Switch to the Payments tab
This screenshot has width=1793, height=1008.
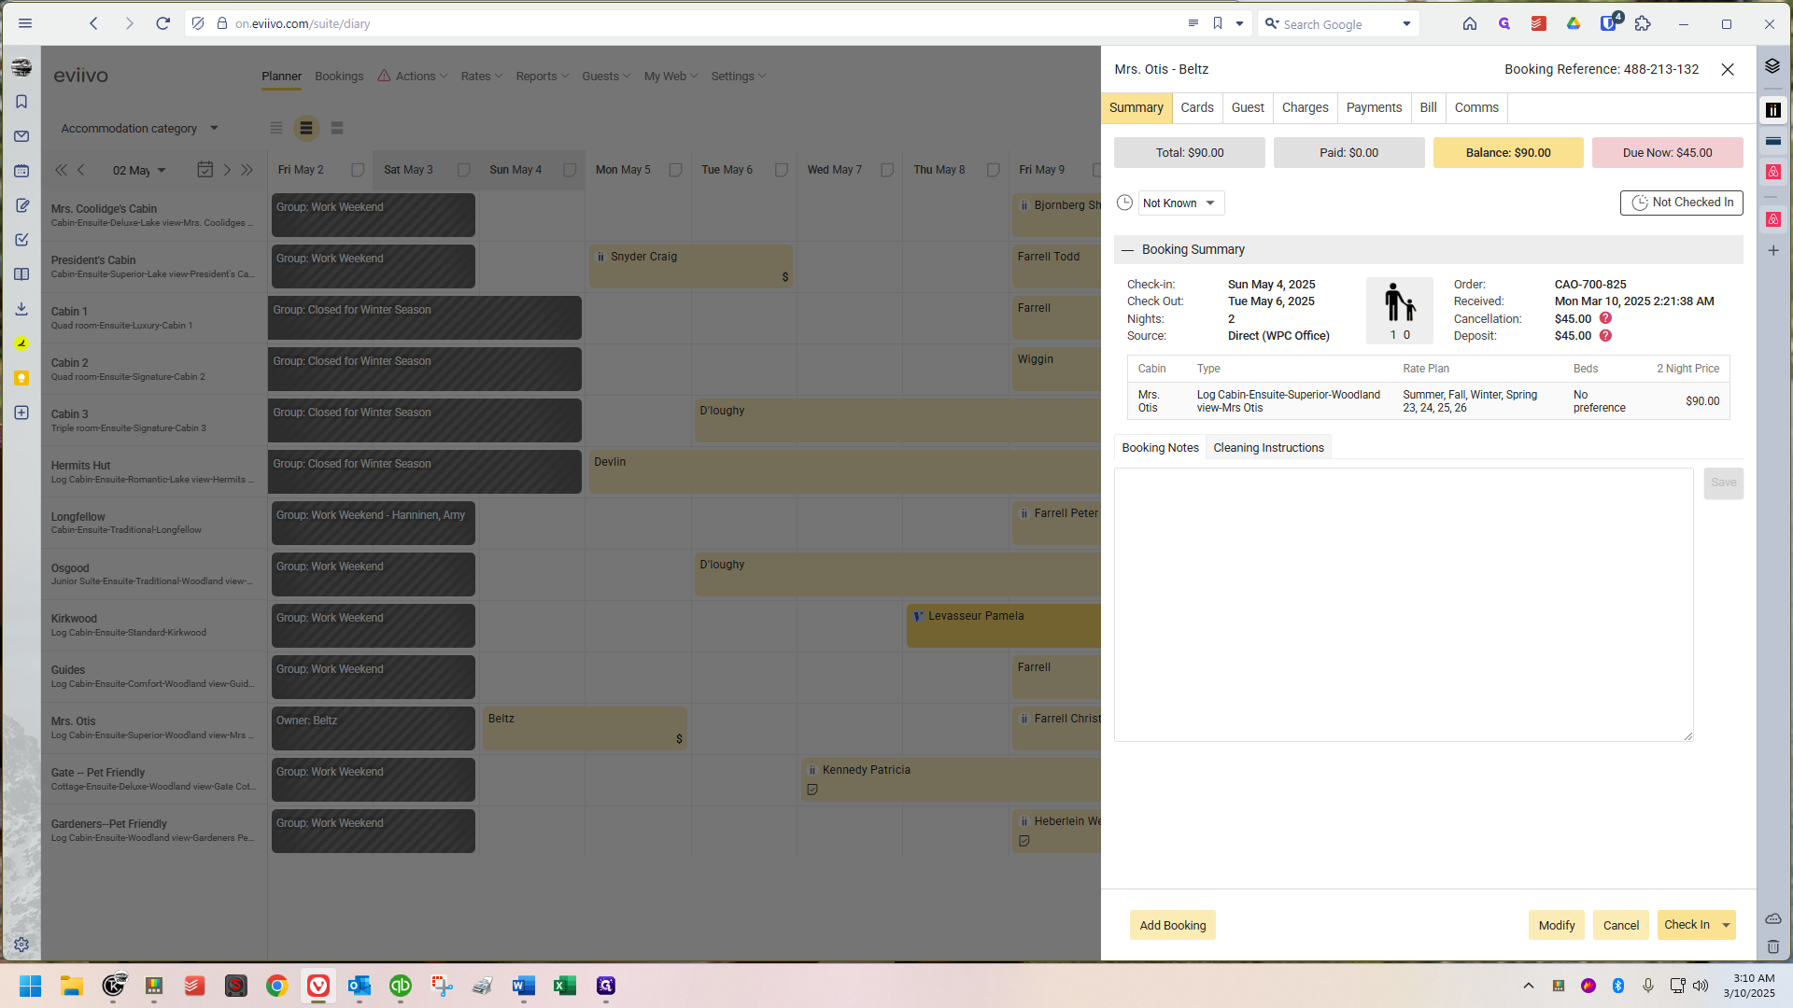1374,107
